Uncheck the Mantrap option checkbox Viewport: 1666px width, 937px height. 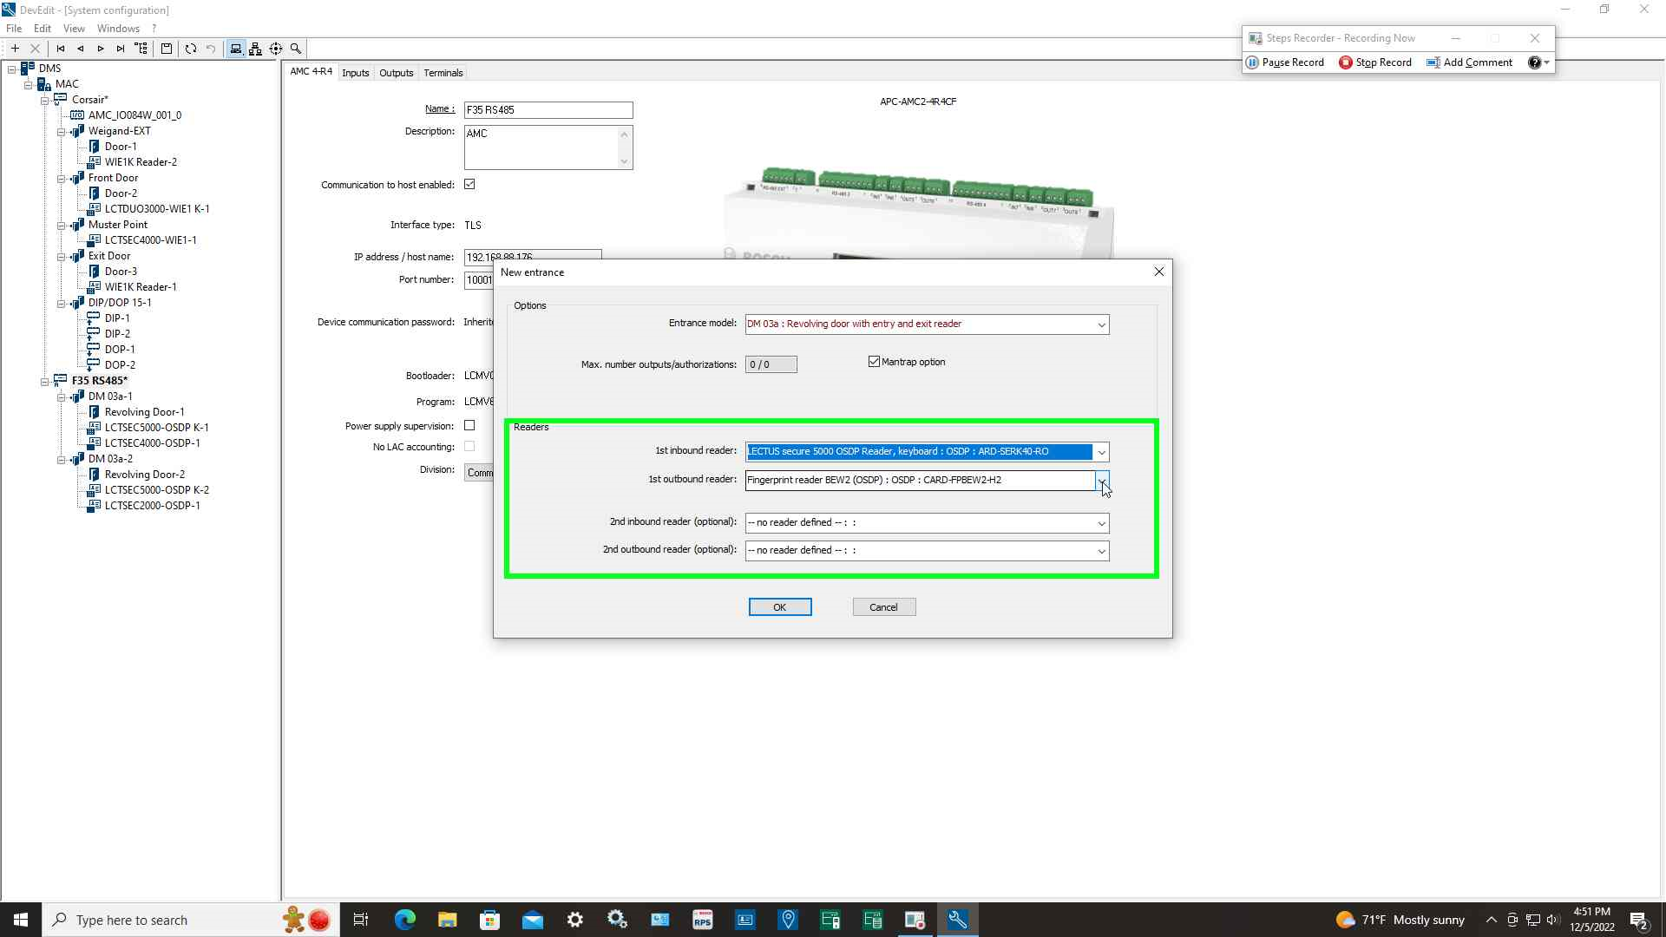(874, 362)
